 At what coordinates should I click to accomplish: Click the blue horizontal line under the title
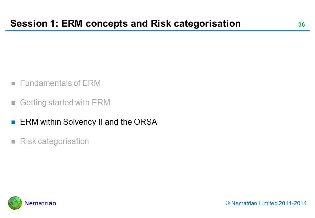coord(157,31)
